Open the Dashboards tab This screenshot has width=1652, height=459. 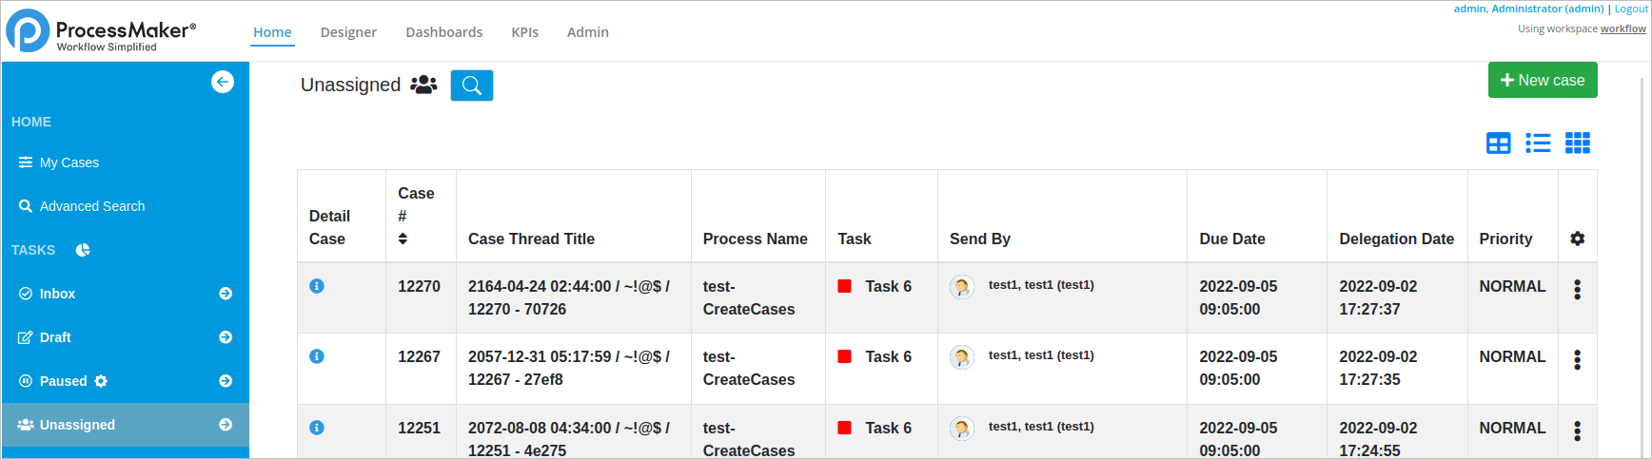(443, 32)
